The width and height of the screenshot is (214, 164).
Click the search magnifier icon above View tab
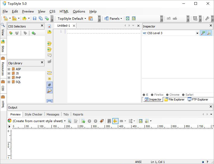pos(3,25)
